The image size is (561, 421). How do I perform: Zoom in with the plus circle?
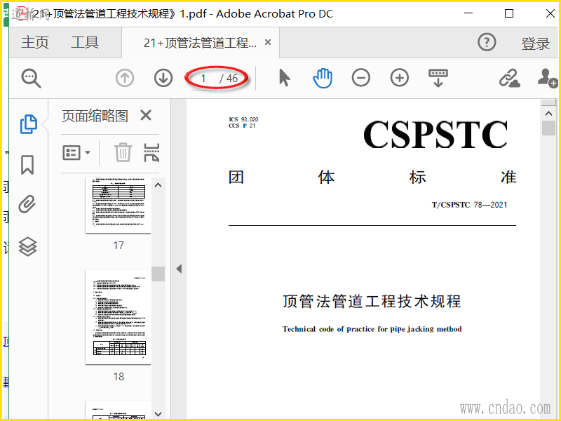[x=399, y=78]
